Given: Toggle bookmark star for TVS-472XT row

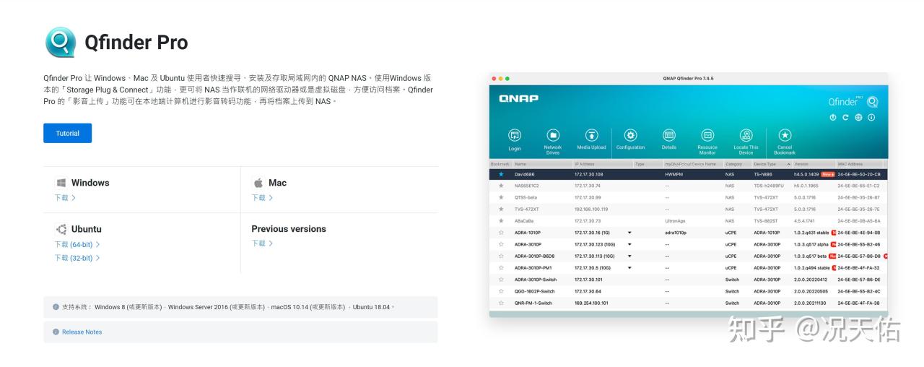Looking at the screenshot, I should click(x=501, y=209).
